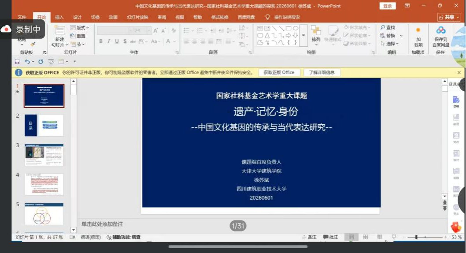
Task: Switch to the Design (设计) tab
Action: 77,17
